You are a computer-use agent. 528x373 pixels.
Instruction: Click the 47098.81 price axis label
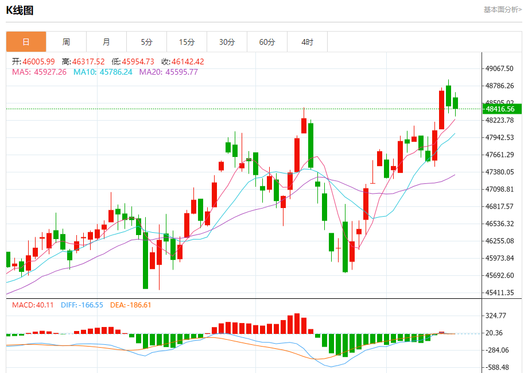coord(499,189)
